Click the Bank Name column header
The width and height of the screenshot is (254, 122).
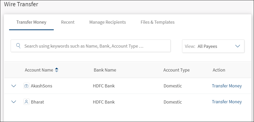(105, 70)
